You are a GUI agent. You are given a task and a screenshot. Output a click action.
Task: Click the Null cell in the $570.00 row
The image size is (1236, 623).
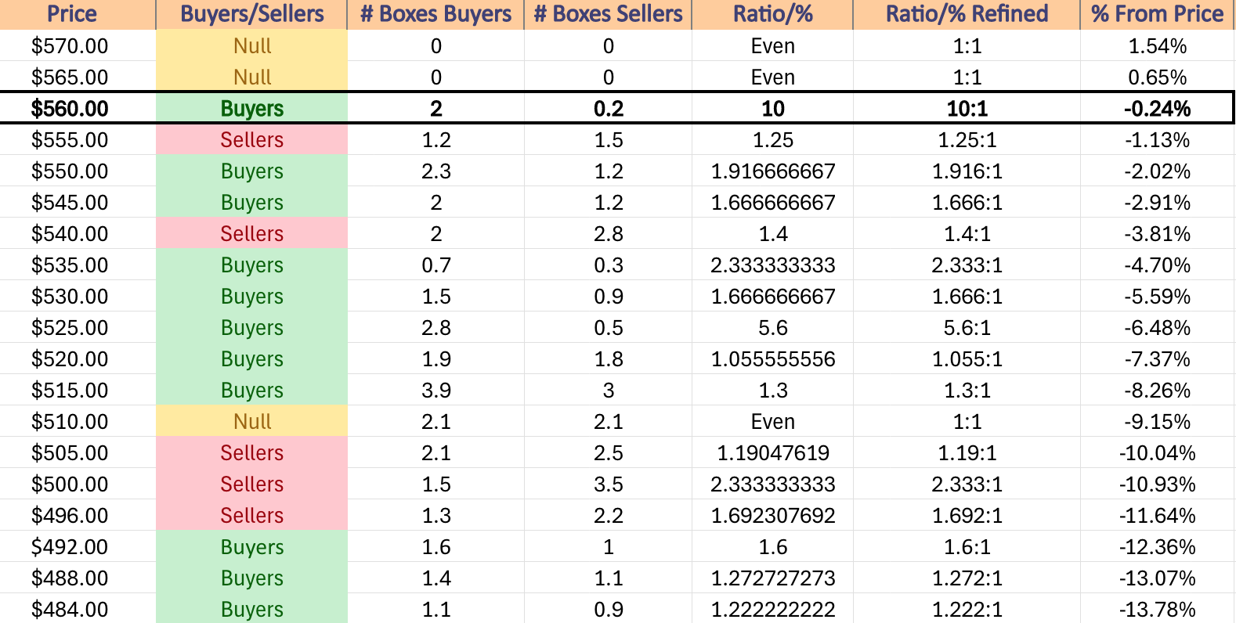tap(251, 45)
